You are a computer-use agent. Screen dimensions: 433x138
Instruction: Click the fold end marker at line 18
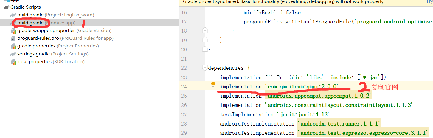click(x=205, y=30)
